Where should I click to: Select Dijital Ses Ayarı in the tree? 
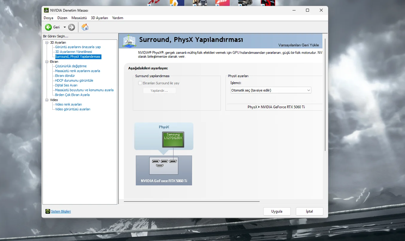[66, 85]
